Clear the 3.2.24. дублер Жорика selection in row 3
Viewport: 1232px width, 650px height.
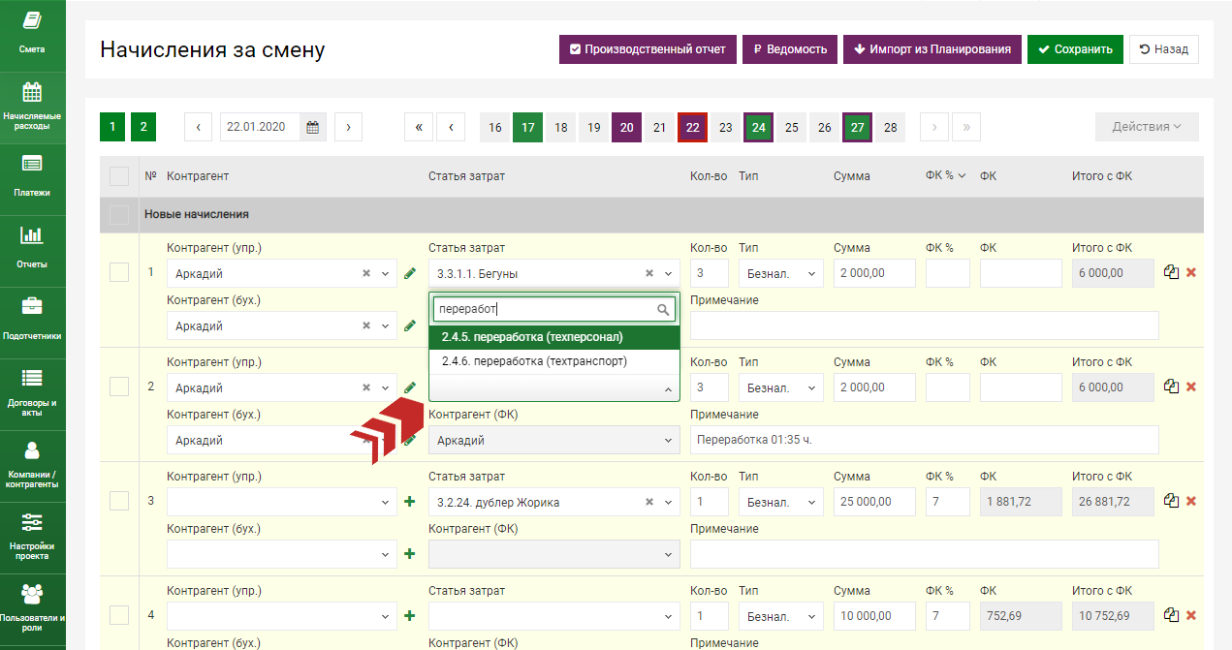click(649, 503)
